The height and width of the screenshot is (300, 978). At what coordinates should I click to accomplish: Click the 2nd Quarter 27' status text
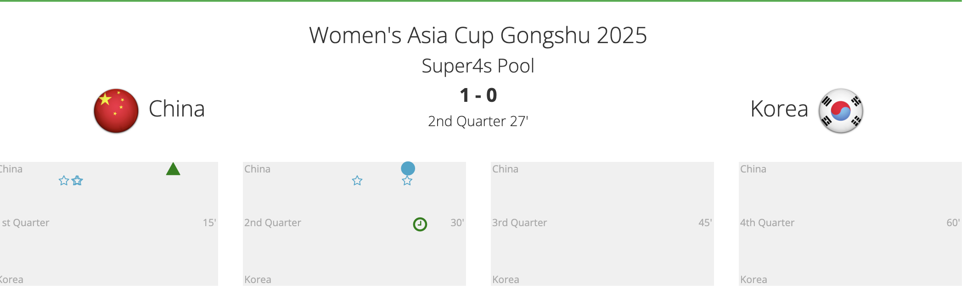pos(478,122)
